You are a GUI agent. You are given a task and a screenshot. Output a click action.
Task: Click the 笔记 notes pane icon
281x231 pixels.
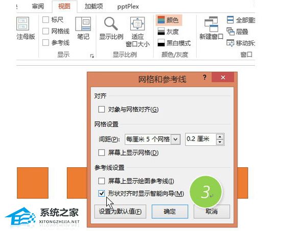click(83, 24)
